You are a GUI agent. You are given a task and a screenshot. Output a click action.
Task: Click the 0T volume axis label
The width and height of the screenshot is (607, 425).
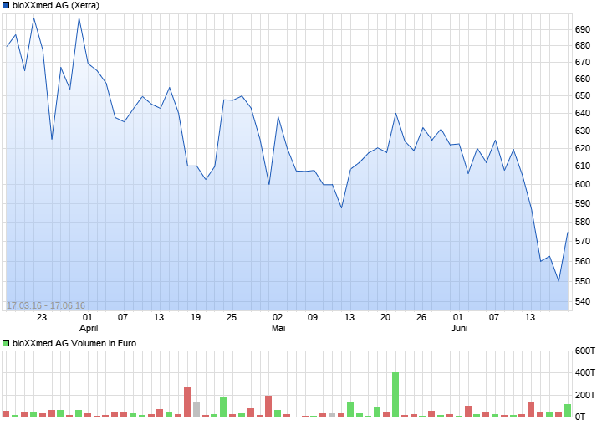click(580, 417)
